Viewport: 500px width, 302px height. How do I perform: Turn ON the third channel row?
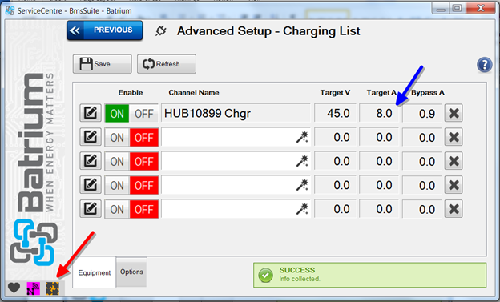[x=117, y=161]
